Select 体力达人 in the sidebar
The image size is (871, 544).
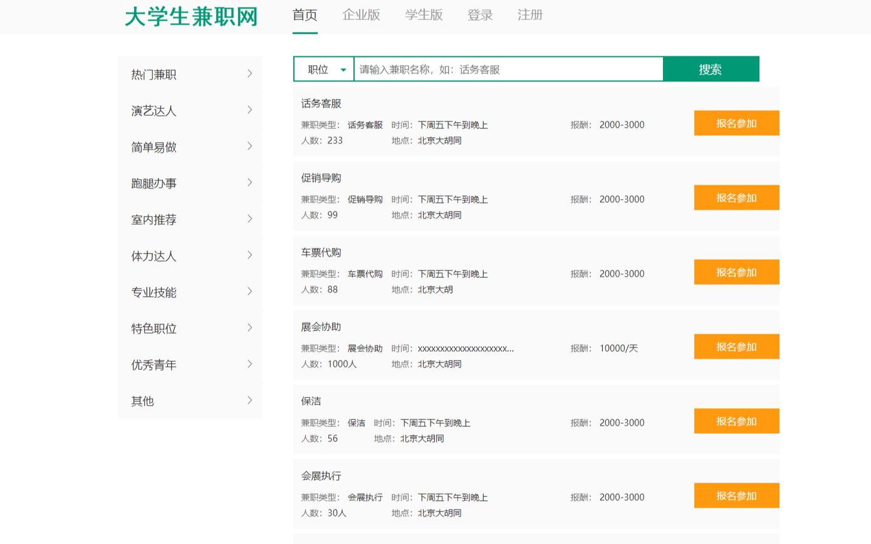click(x=154, y=256)
